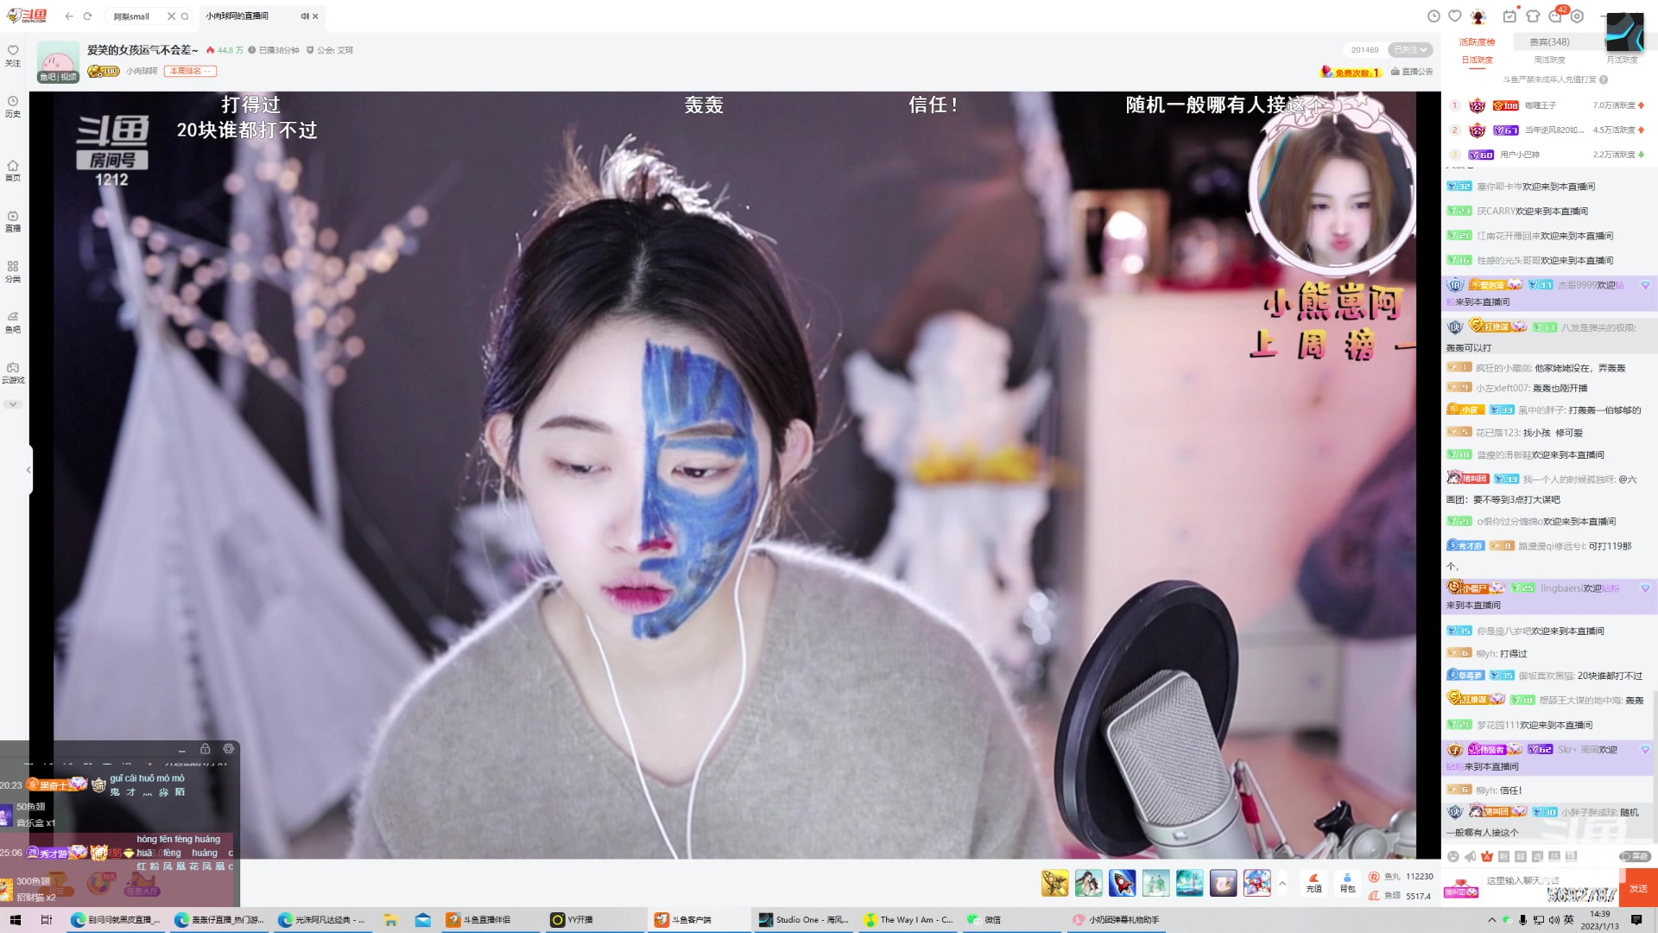1658x933 pixels.
Task: Open emoji picker in chat toolbar
Action: pos(1453,857)
